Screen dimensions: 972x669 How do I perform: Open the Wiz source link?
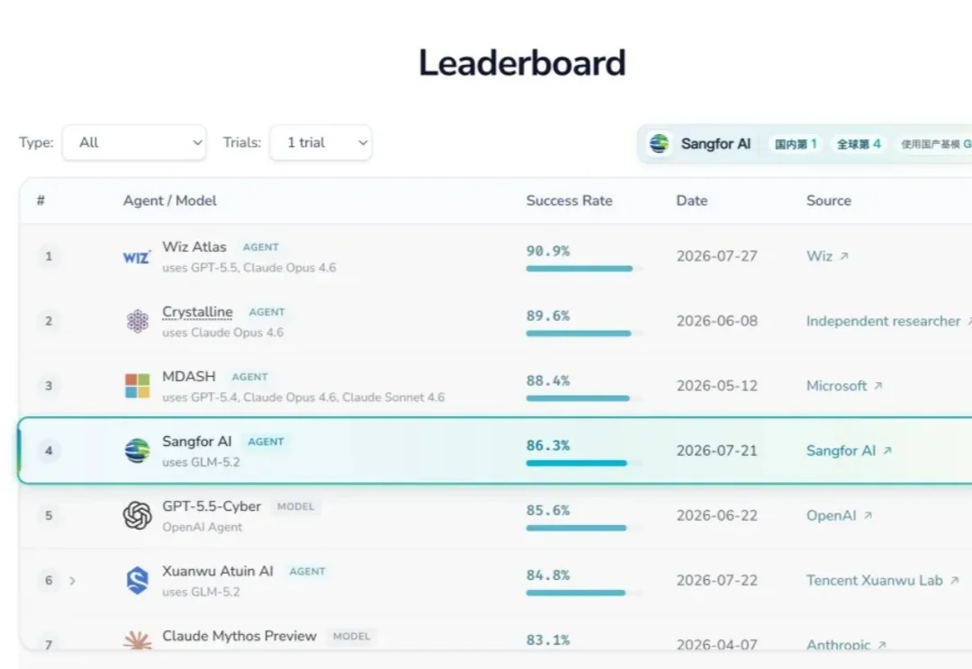(x=827, y=256)
